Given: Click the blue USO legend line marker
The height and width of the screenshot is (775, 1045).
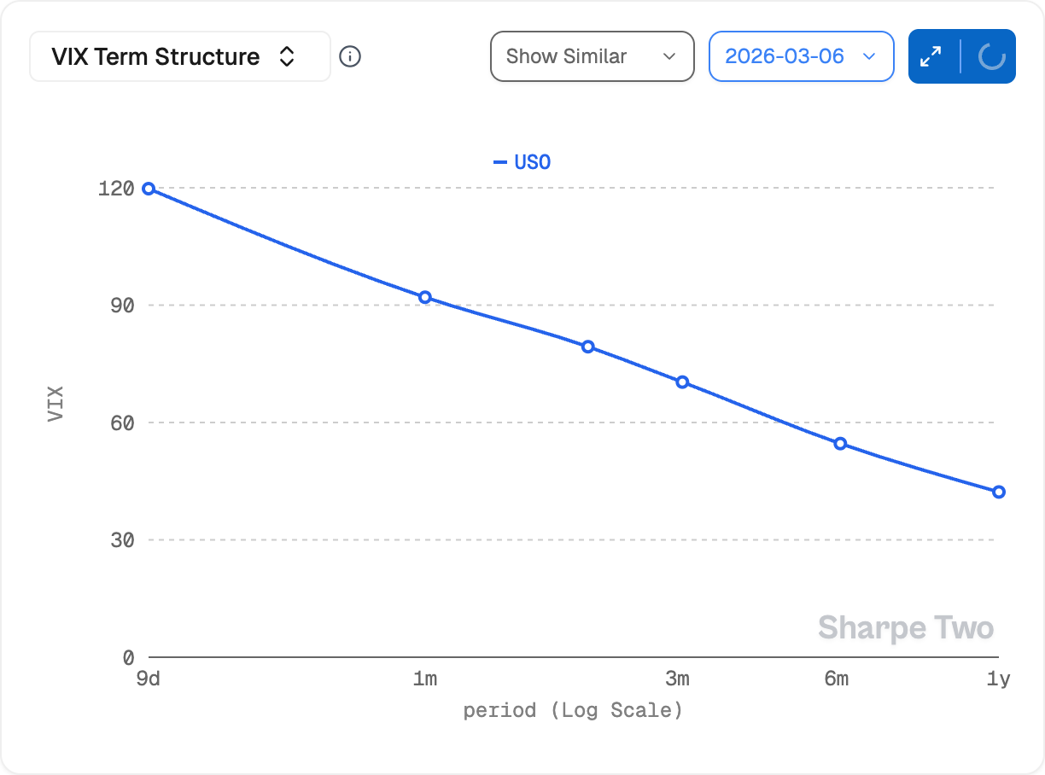Looking at the screenshot, I should [500, 162].
